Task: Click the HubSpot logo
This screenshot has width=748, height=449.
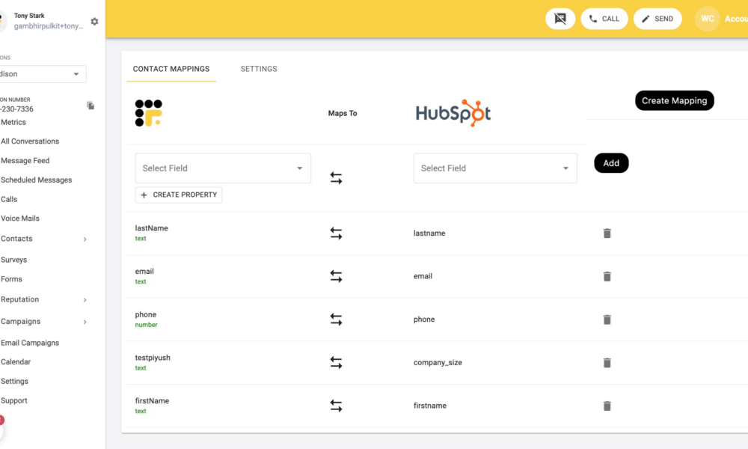Action: pyautogui.click(x=453, y=113)
